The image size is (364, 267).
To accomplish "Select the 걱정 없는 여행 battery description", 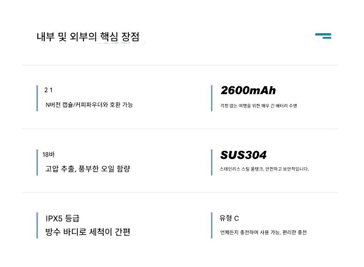I will coord(258,106).
